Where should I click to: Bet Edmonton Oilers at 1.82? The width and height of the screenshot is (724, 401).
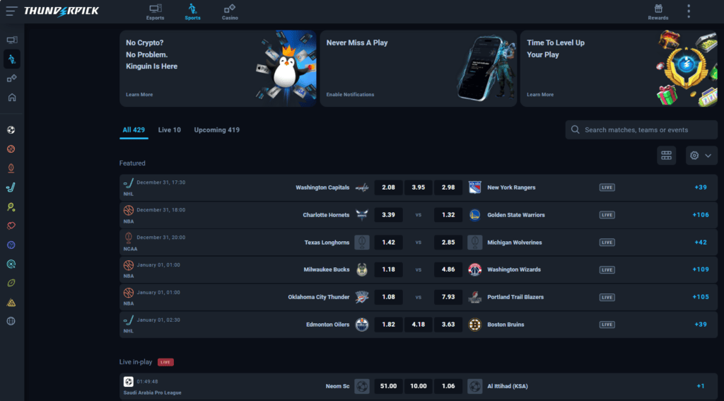(x=388, y=325)
